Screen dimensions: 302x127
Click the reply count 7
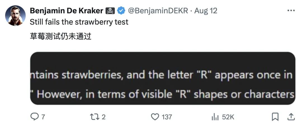pos(43,117)
